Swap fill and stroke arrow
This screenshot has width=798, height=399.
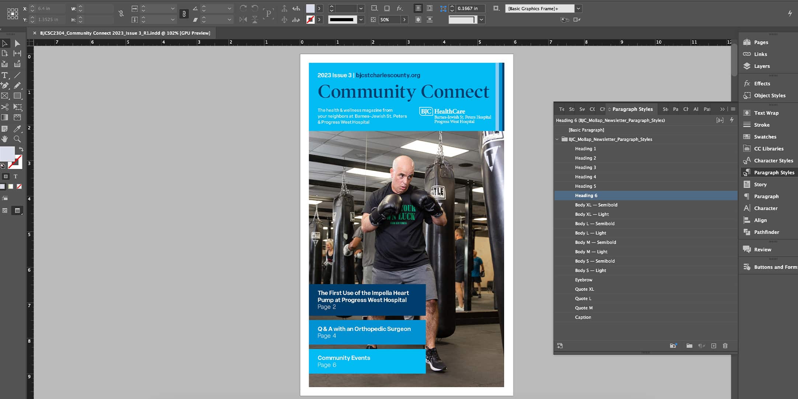click(x=21, y=149)
